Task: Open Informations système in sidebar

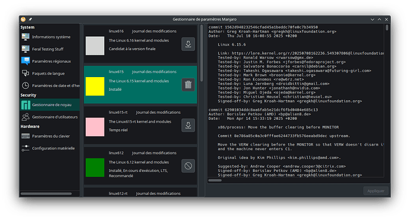Action: coord(49,37)
